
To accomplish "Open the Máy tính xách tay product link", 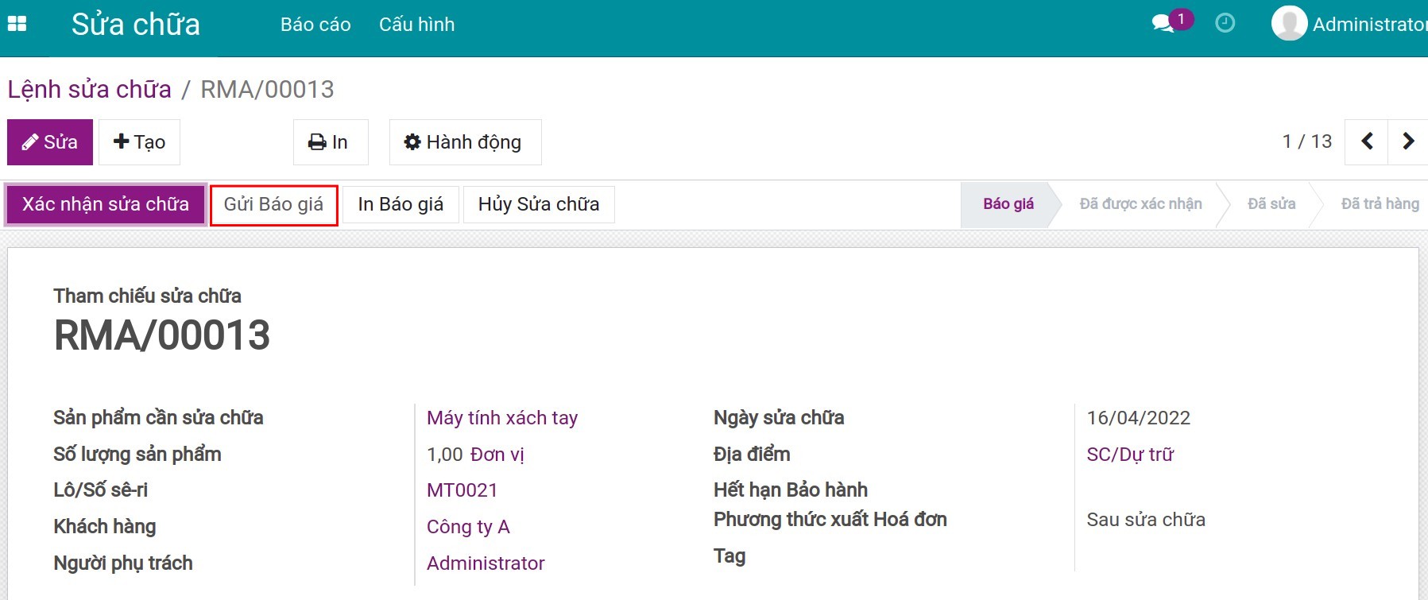I will [502, 418].
